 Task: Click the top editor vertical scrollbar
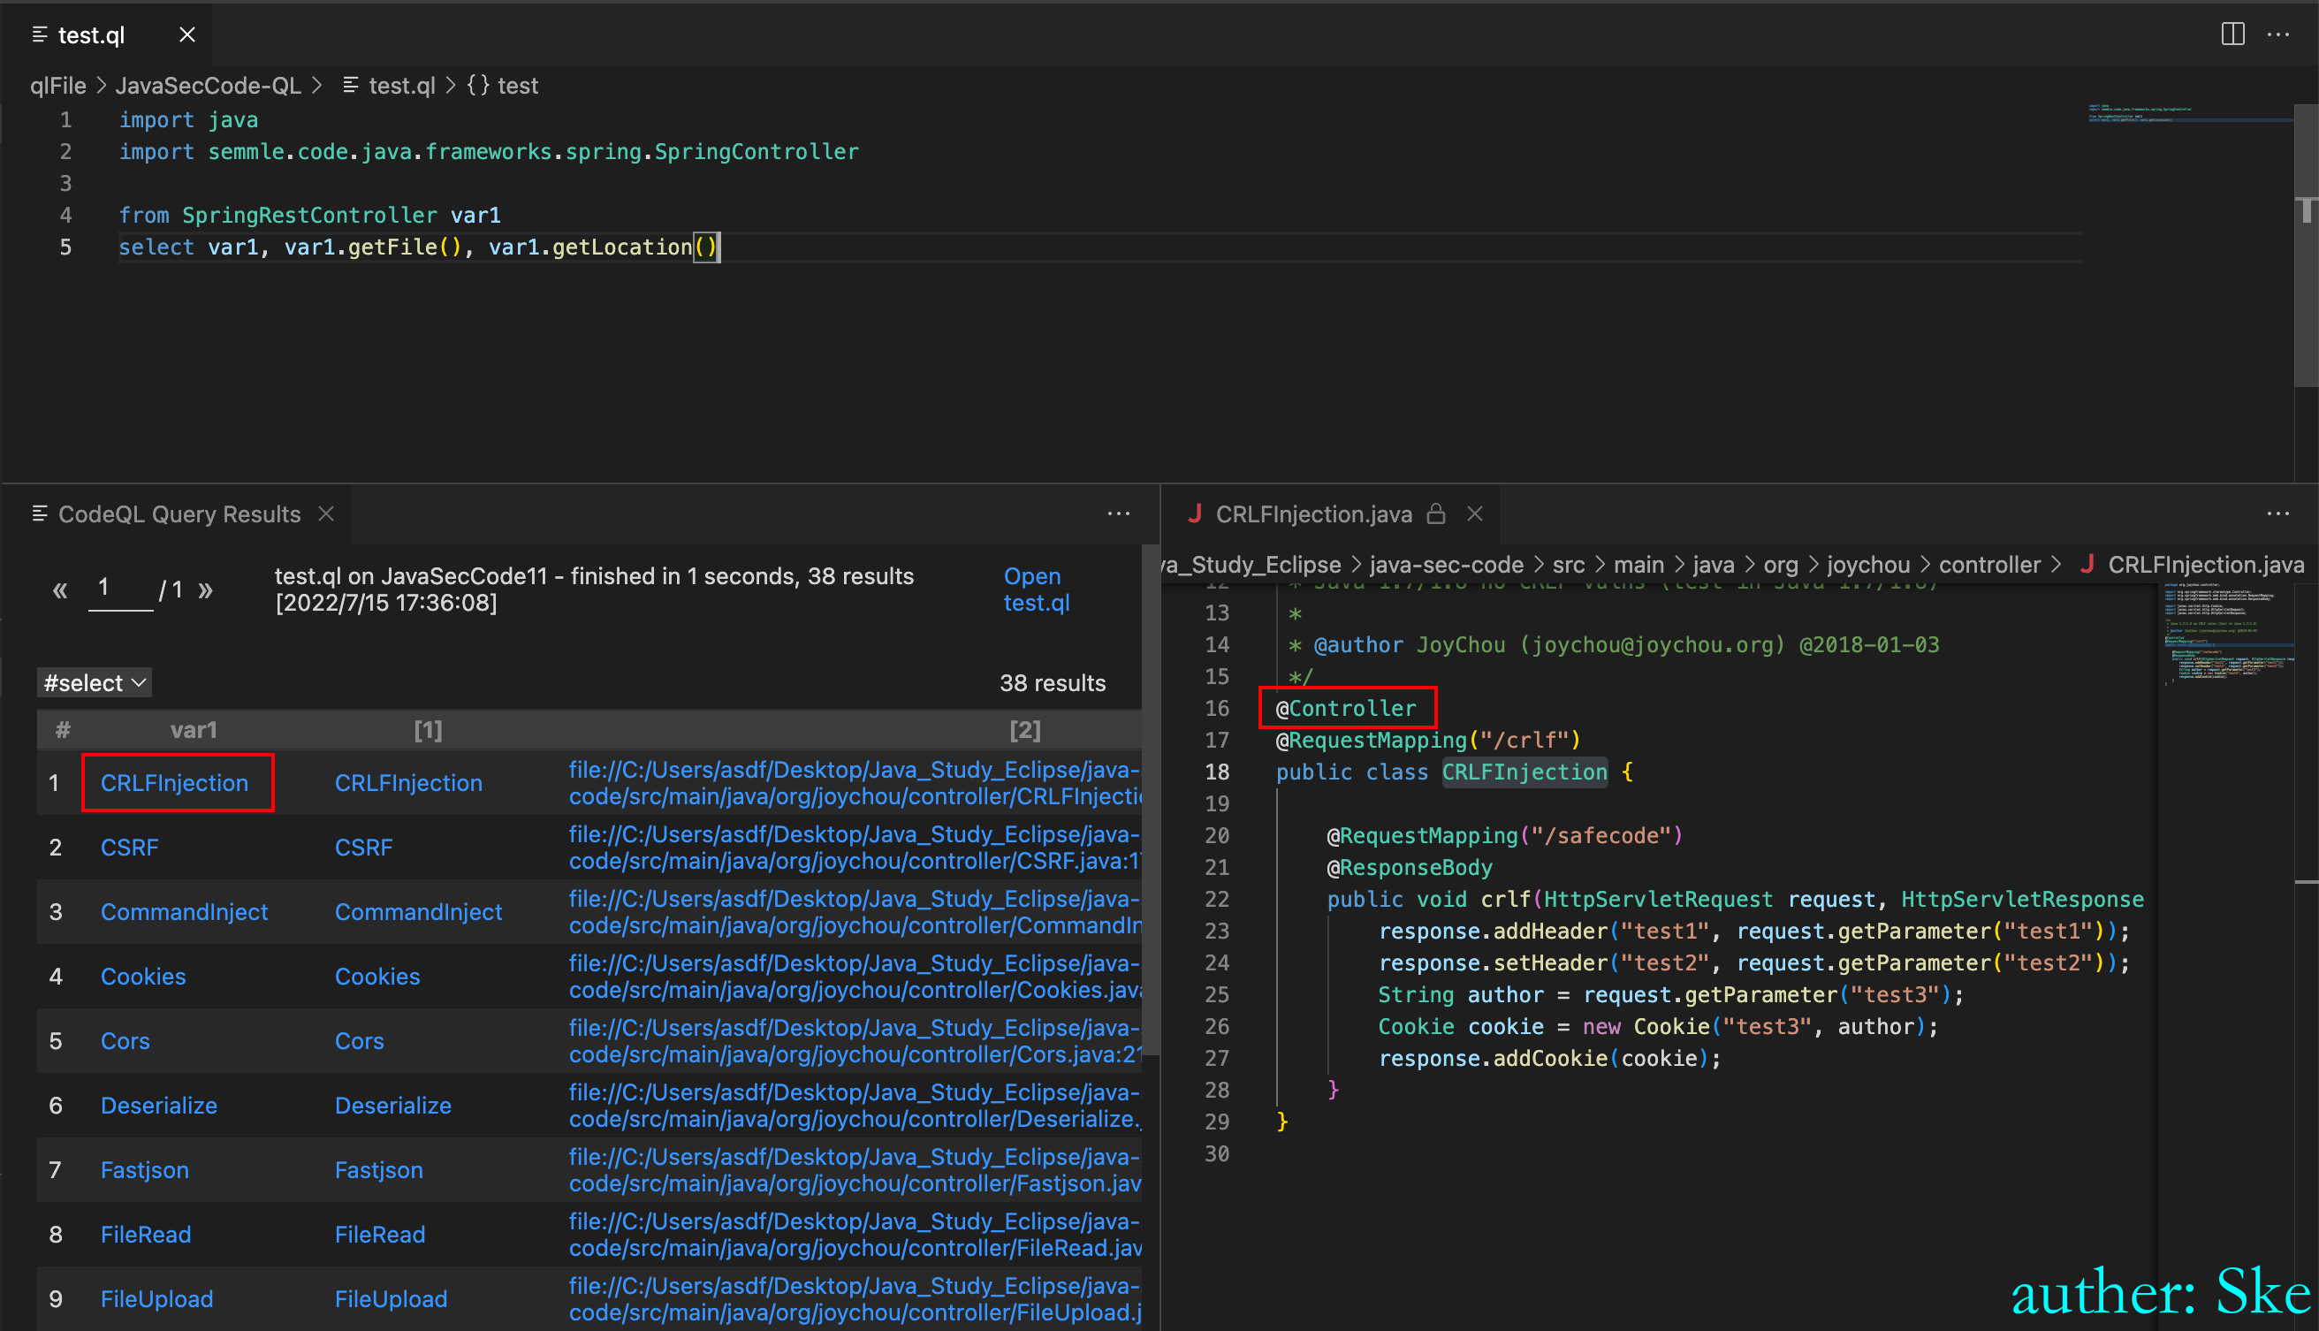coord(2307,247)
